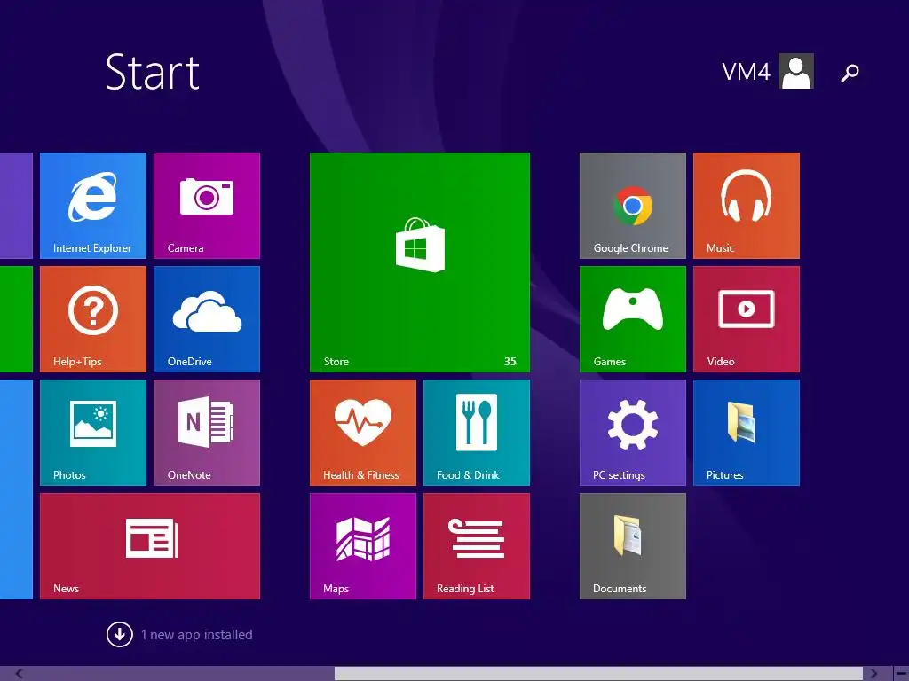Open the OneNote tile
Image resolution: width=909 pixels, height=681 pixels.
coord(206,433)
